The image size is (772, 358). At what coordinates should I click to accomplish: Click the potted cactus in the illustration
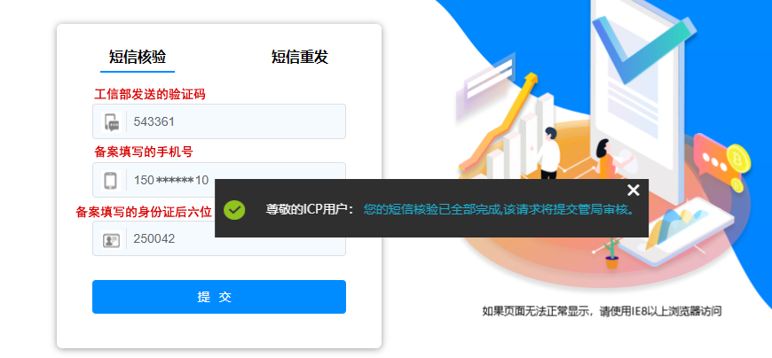click(x=611, y=253)
